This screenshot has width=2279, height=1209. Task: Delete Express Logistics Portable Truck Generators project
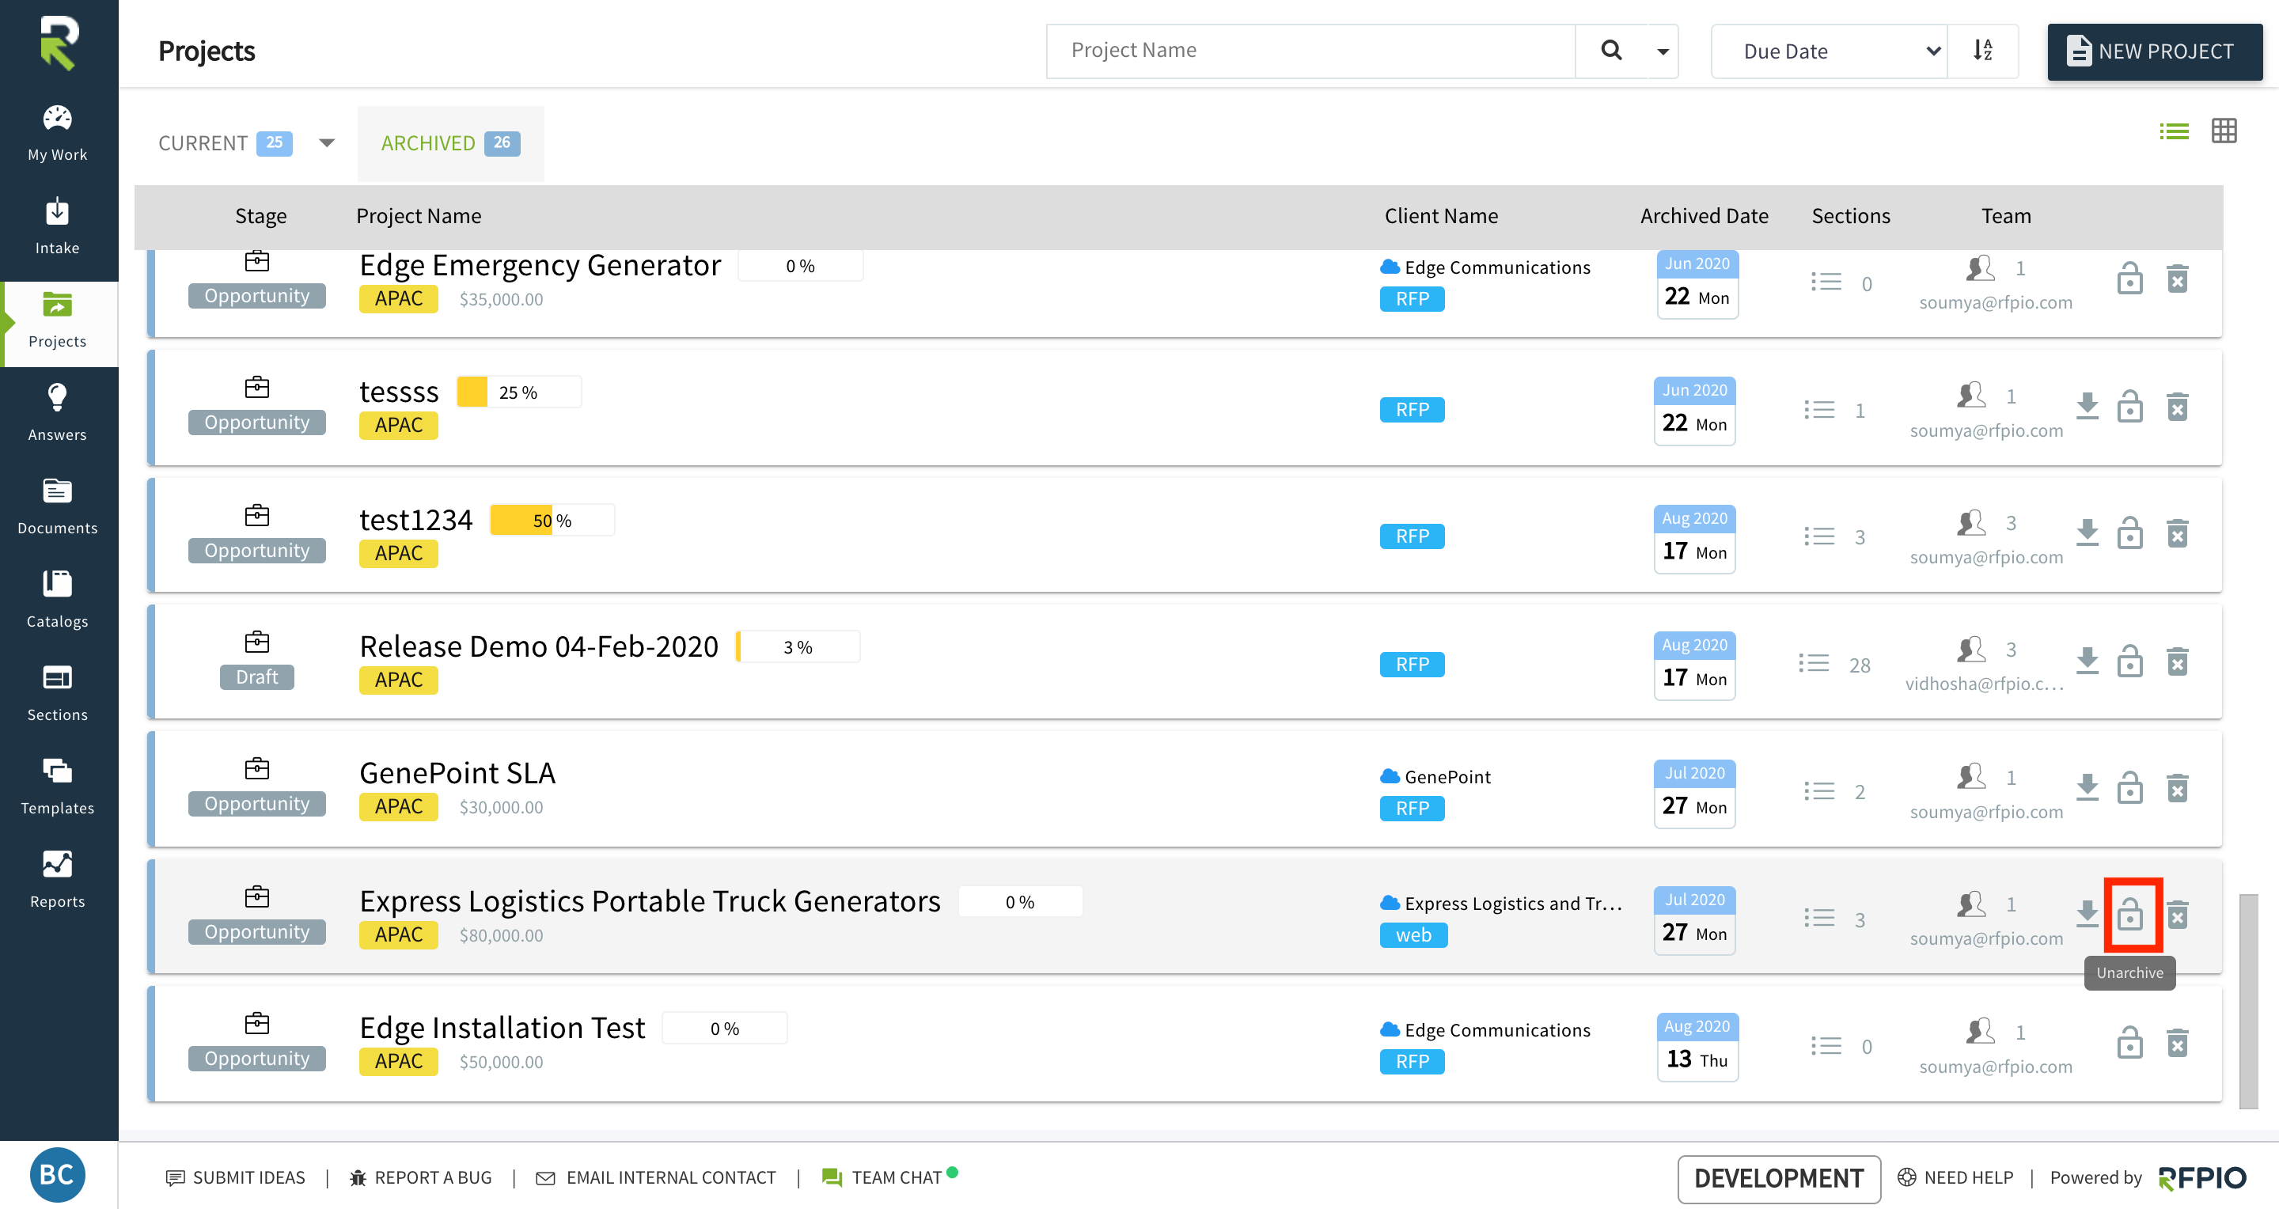(x=2179, y=915)
